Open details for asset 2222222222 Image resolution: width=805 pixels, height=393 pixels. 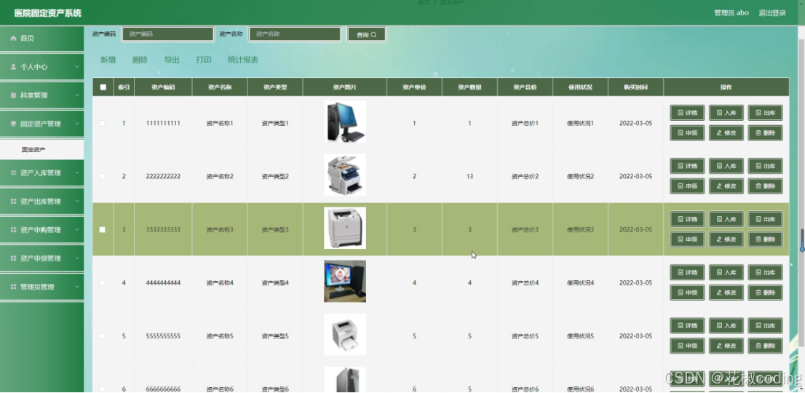coord(687,166)
